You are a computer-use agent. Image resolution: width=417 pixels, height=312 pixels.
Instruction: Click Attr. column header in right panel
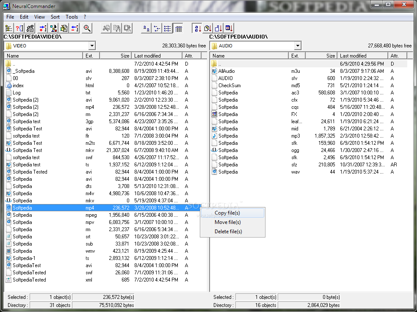398,55
